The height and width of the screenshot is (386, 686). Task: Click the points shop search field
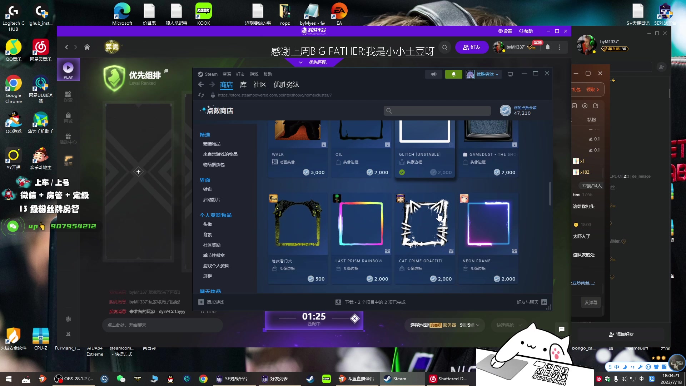(x=437, y=111)
